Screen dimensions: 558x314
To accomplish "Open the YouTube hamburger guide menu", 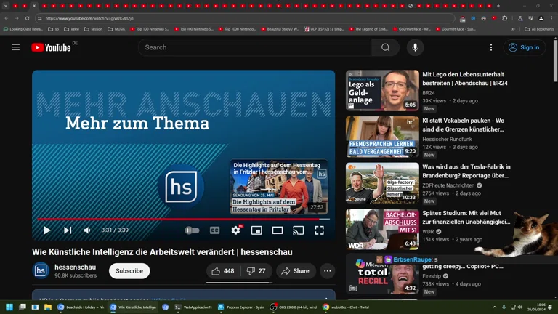I will click(x=15, y=47).
